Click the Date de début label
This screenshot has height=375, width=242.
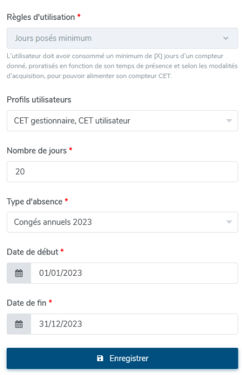point(33,252)
